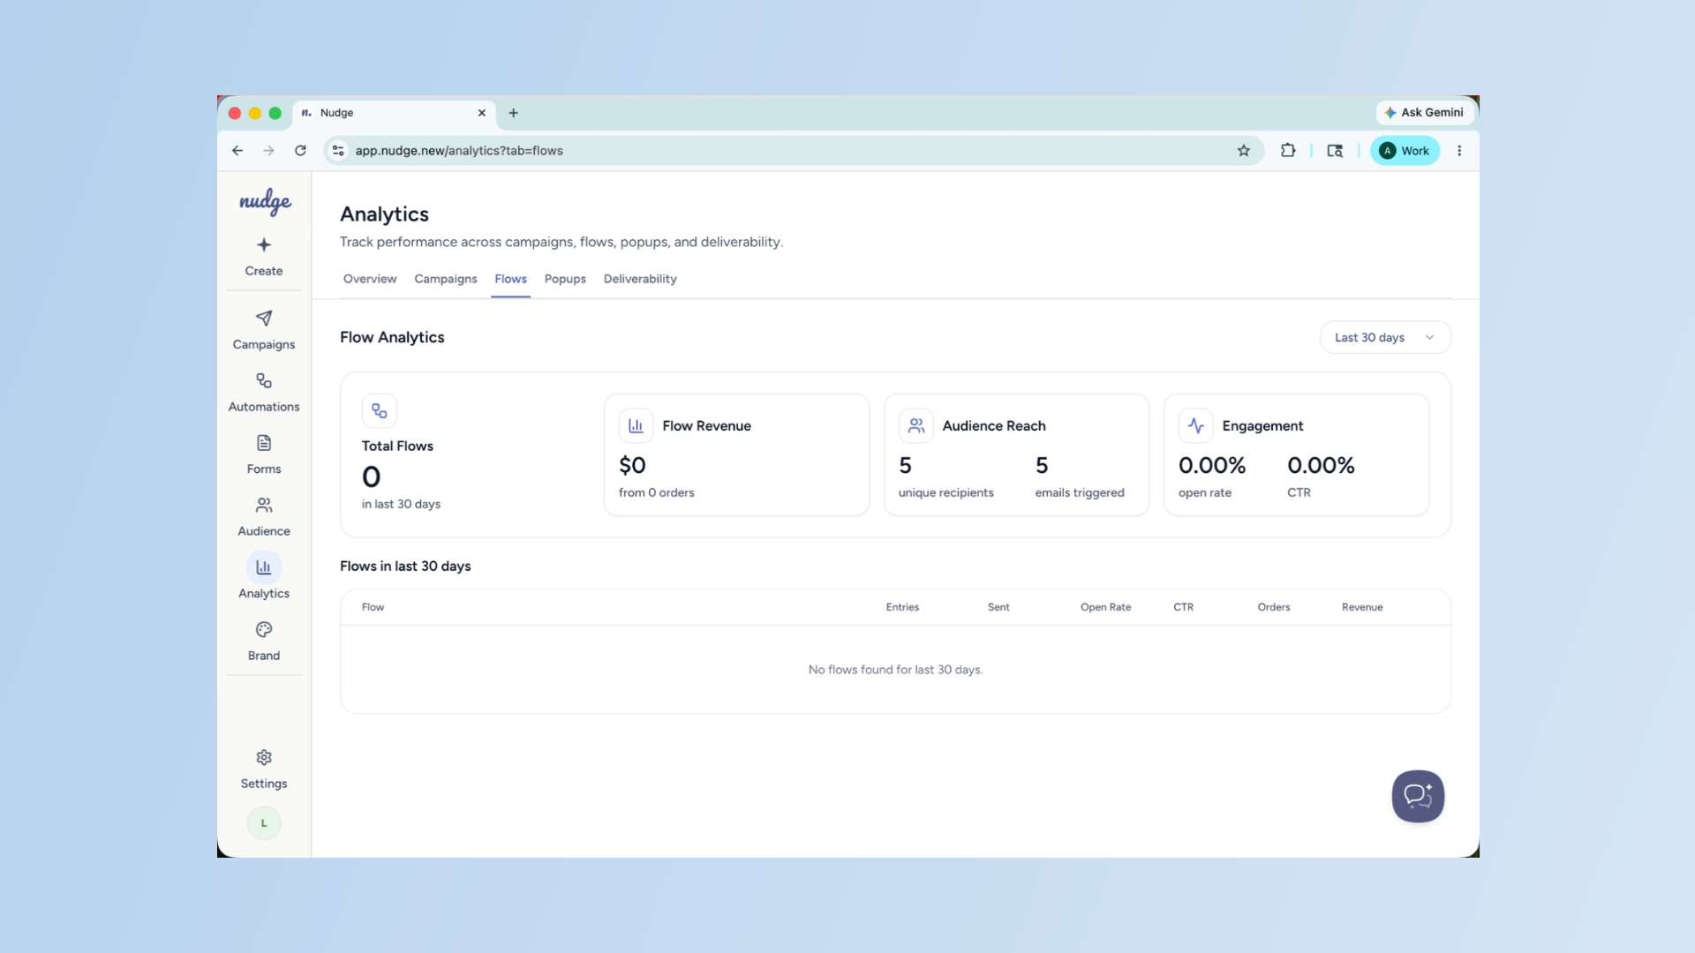
Task: Open the browser extensions puzzle icon
Action: (x=1288, y=151)
